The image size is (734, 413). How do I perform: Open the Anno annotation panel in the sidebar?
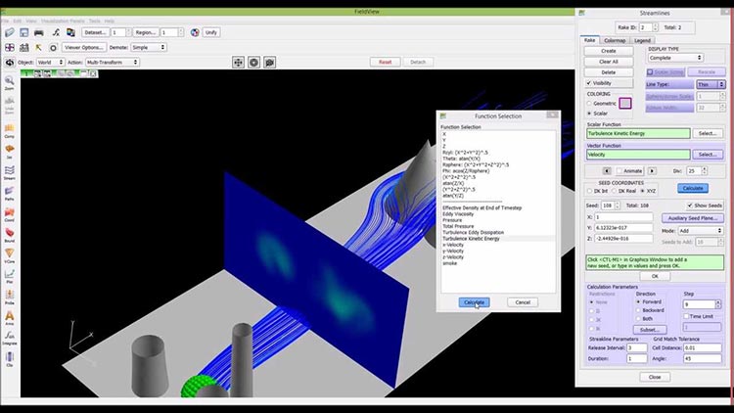pos(10,318)
